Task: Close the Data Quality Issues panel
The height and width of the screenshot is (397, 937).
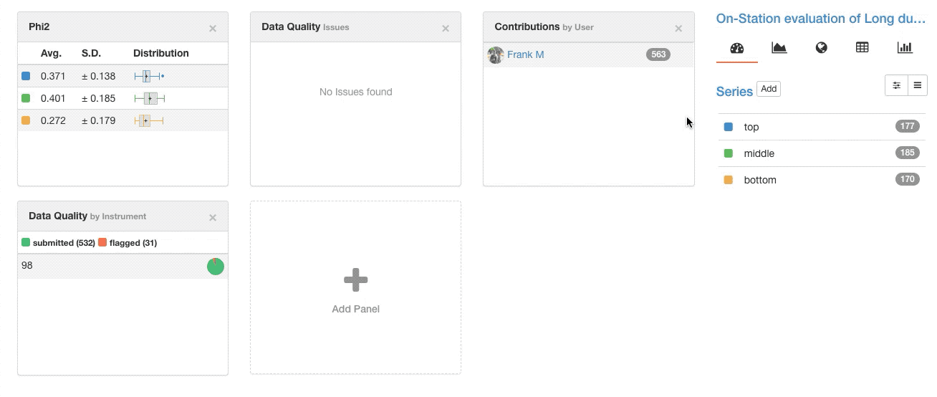Action: [446, 29]
